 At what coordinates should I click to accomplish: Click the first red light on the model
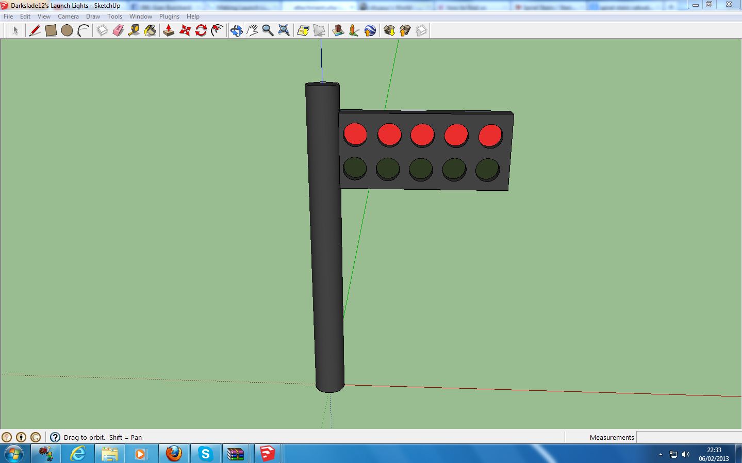[x=355, y=134]
